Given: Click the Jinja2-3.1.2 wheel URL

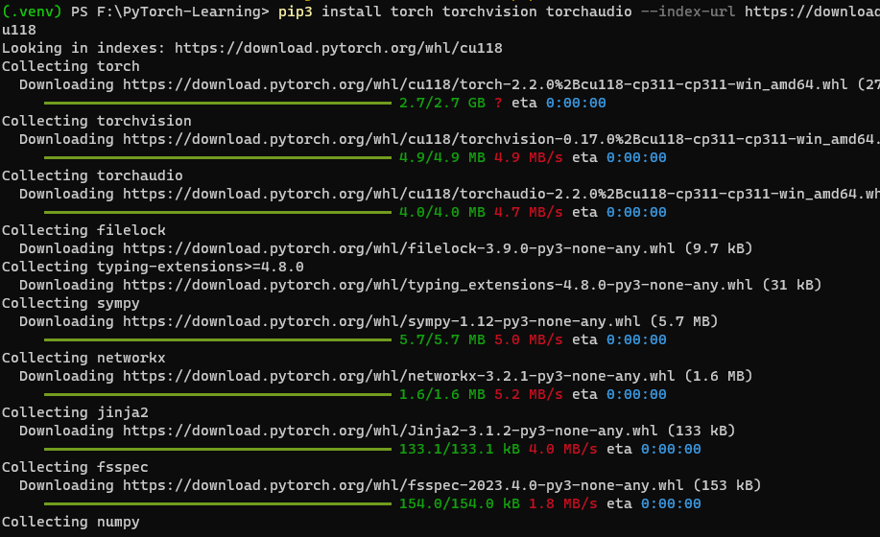Looking at the screenshot, I should coord(390,431).
